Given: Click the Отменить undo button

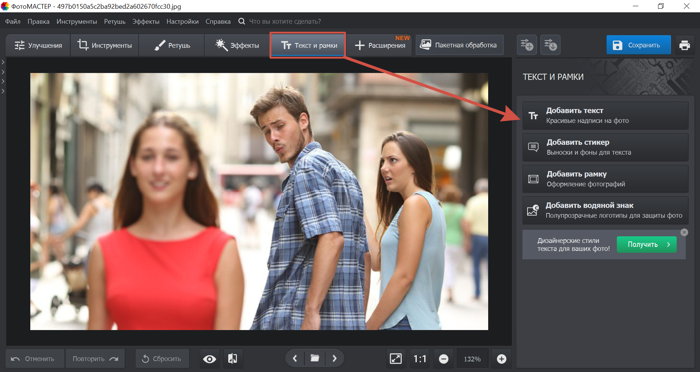Looking at the screenshot, I should pos(35,359).
